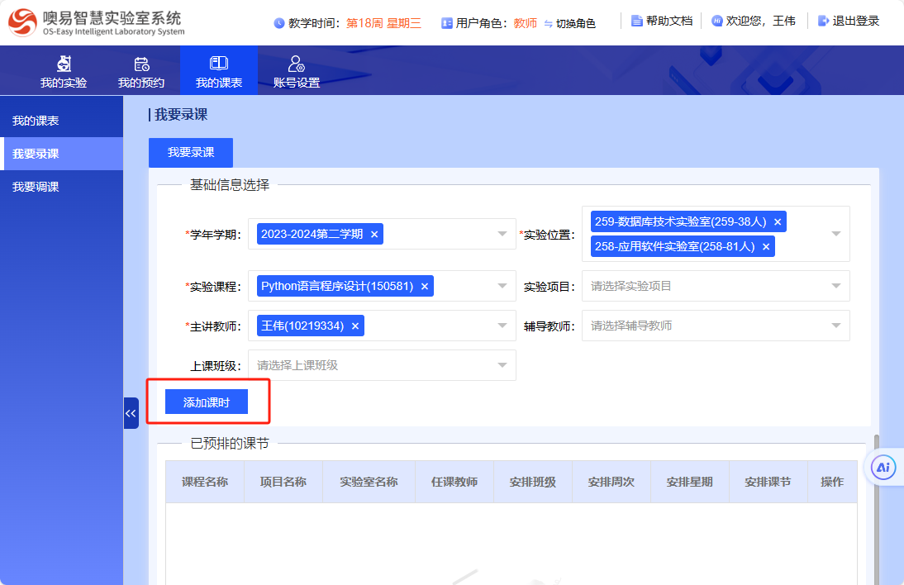
Task: Click the 添加课时 button
Action: (206, 402)
